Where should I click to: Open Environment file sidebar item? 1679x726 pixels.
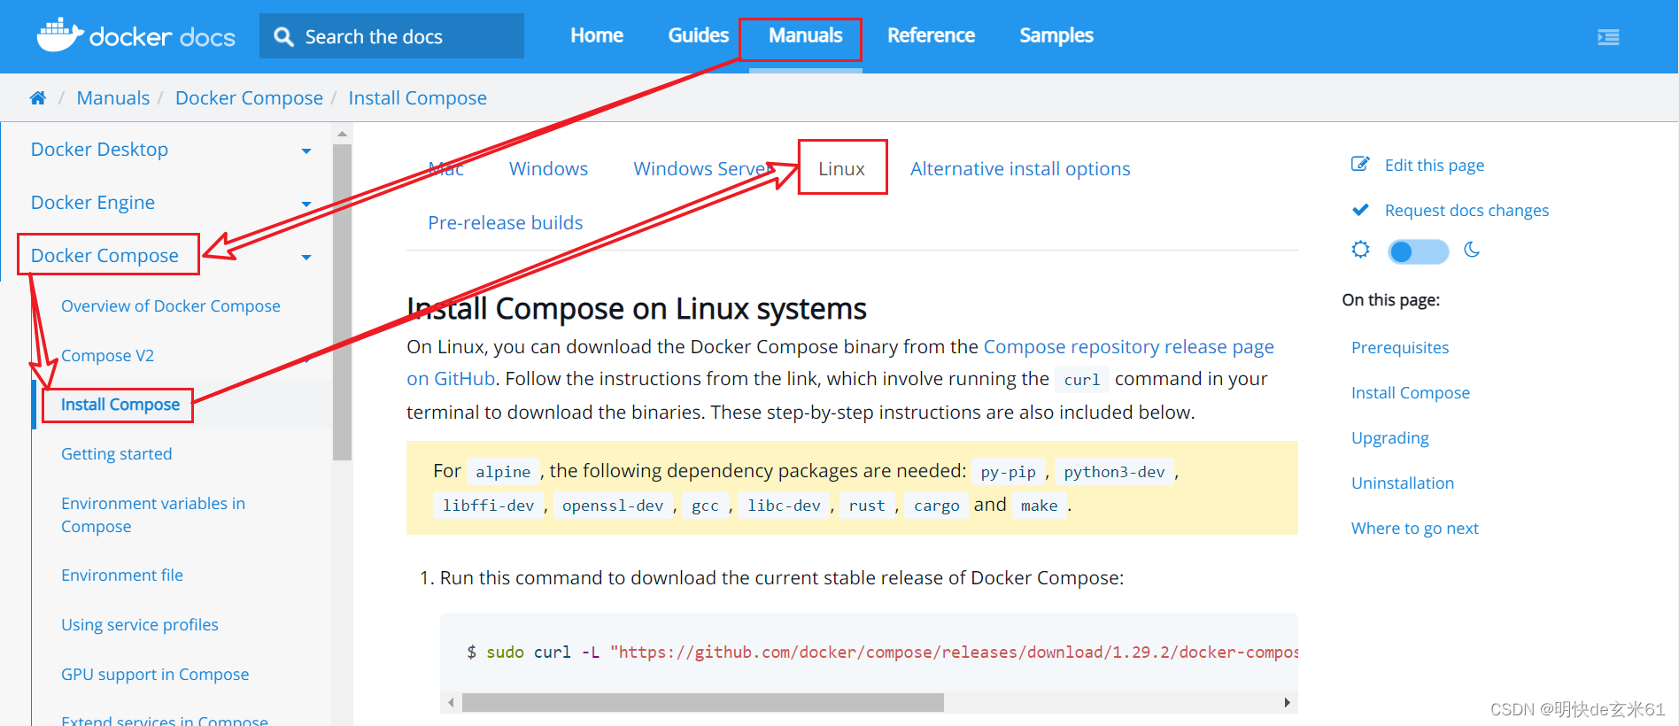[x=122, y=575]
